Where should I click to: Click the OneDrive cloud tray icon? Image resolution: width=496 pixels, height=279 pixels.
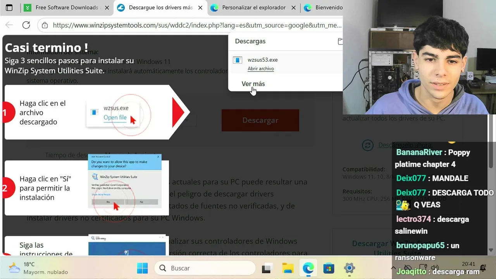coord(408,268)
